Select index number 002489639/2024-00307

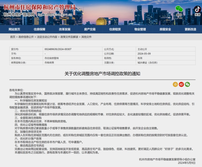(x=58, y=49)
